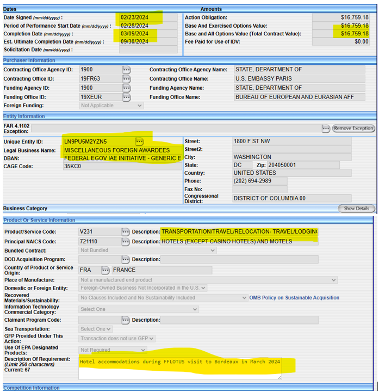Click empty Fax No field
This screenshot has height=392, width=379.
(260, 189)
